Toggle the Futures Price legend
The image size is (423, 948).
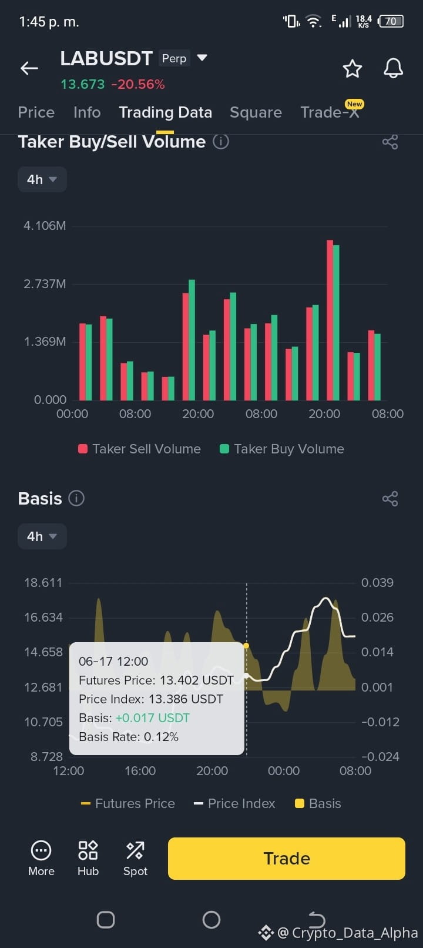128,803
